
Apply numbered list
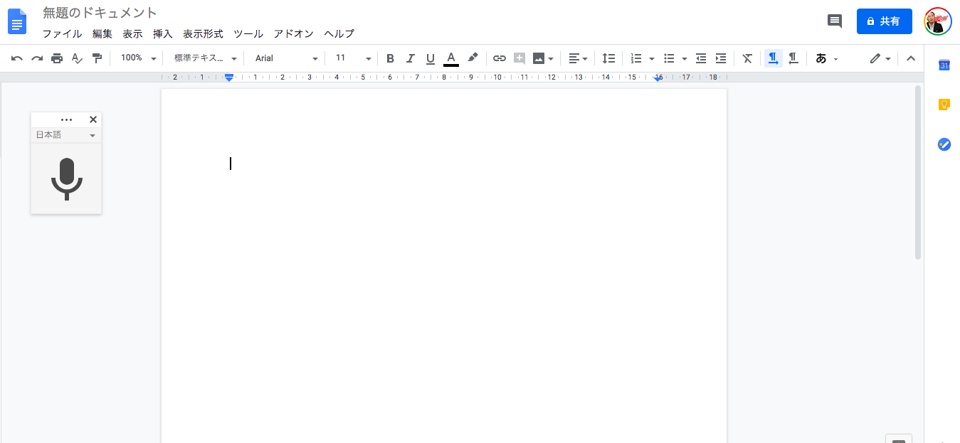(x=636, y=58)
